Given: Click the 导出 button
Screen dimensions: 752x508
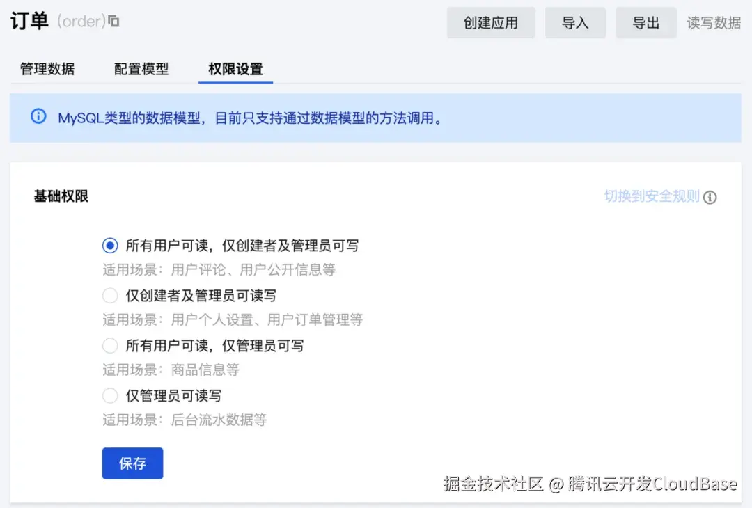Looking at the screenshot, I should point(645,22).
